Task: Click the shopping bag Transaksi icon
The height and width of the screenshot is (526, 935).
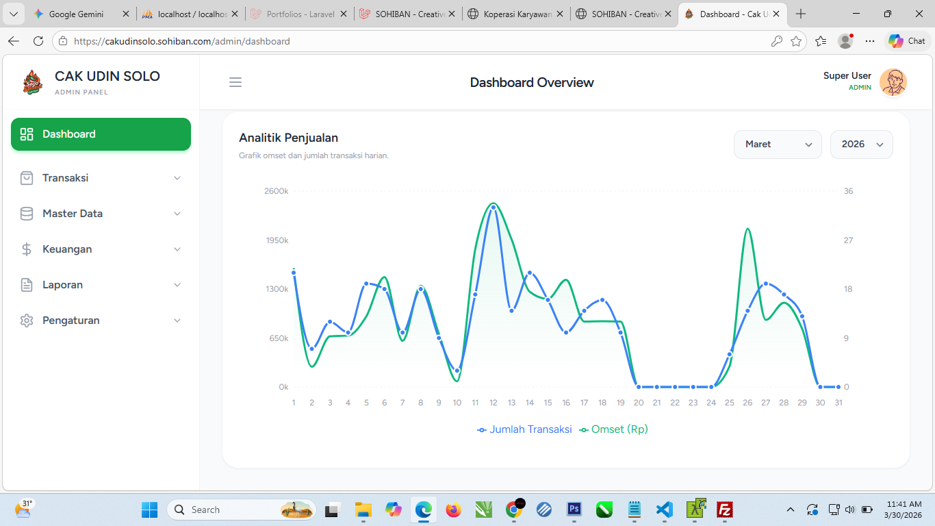Action: click(x=27, y=178)
